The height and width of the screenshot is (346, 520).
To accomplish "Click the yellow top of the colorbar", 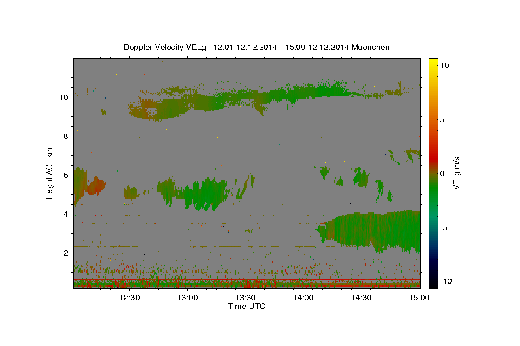I will pyautogui.click(x=433, y=63).
